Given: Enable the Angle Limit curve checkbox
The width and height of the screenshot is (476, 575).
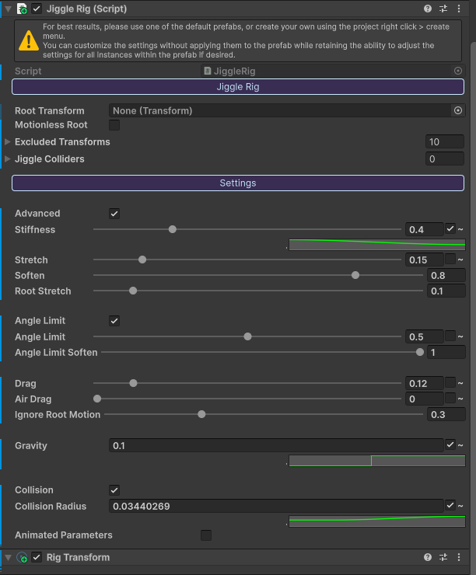Looking at the screenshot, I should tap(450, 336).
